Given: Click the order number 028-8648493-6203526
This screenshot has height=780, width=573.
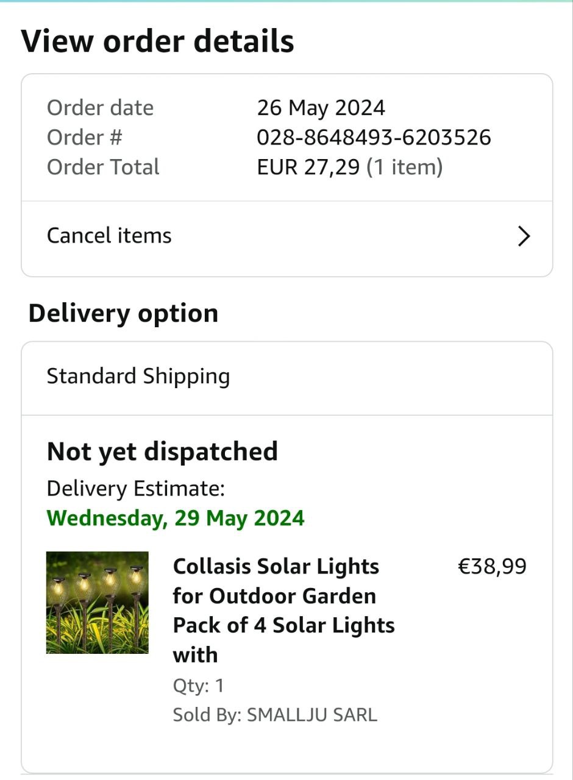Looking at the screenshot, I should (374, 138).
